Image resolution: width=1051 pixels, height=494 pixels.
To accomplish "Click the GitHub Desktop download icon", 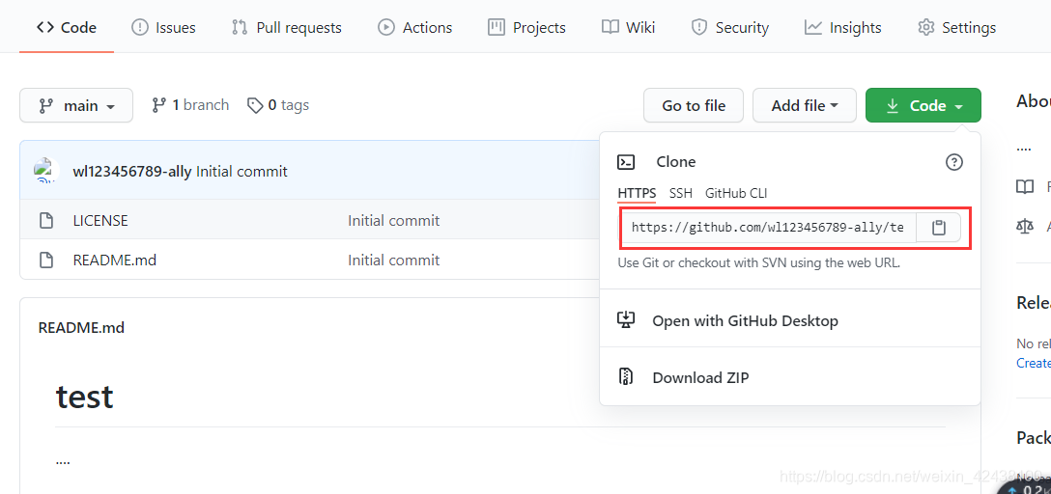I will point(625,320).
